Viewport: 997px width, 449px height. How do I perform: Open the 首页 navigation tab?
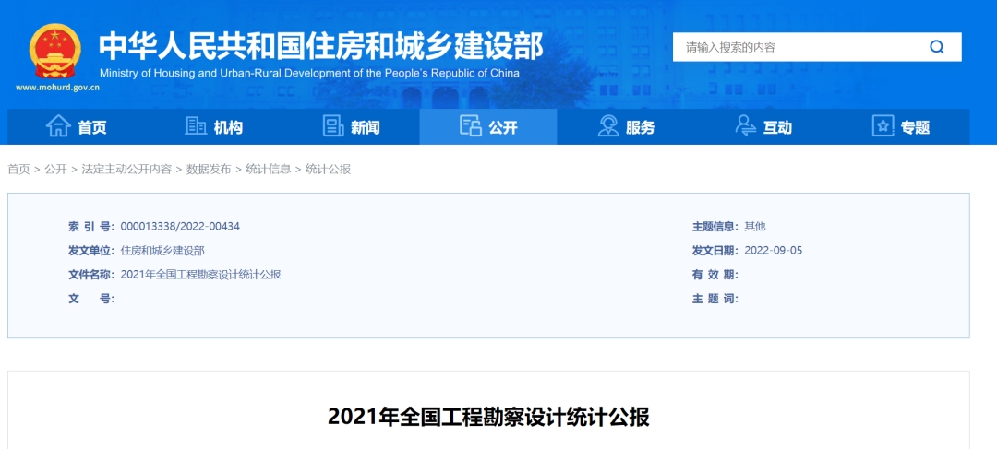(77, 127)
